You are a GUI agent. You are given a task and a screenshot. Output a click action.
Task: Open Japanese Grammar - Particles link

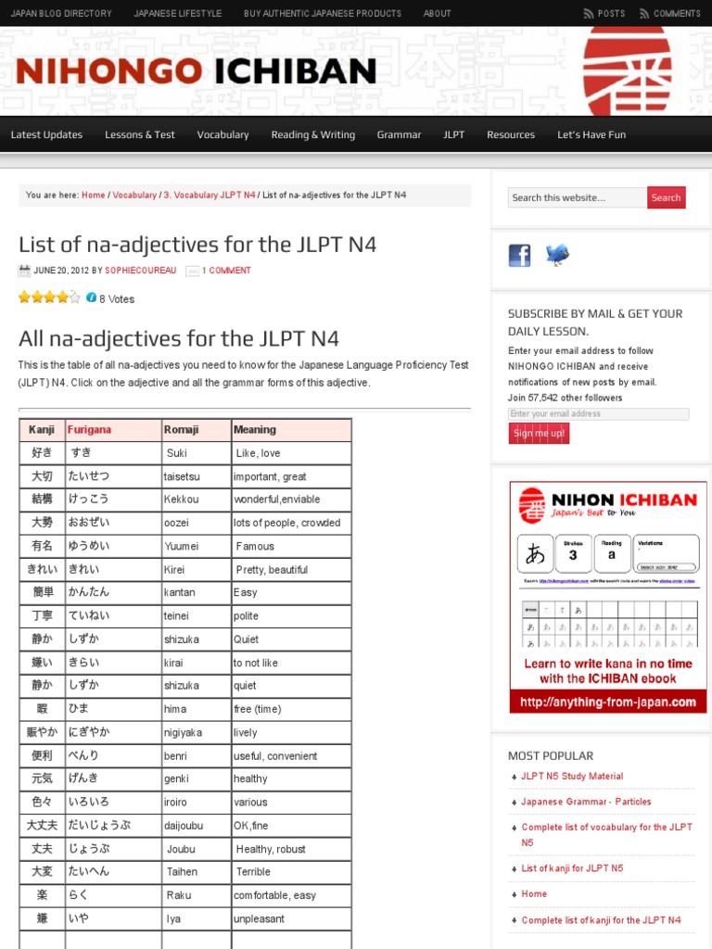586,802
